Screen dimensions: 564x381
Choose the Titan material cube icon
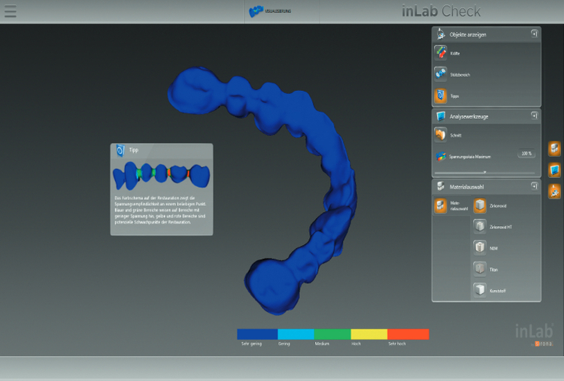(x=479, y=268)
